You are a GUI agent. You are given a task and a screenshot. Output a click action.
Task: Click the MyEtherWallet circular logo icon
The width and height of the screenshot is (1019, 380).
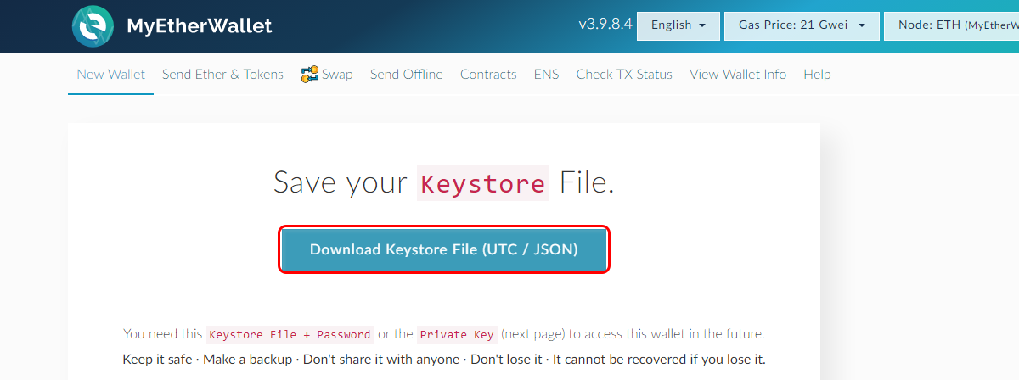coord(93,25)
